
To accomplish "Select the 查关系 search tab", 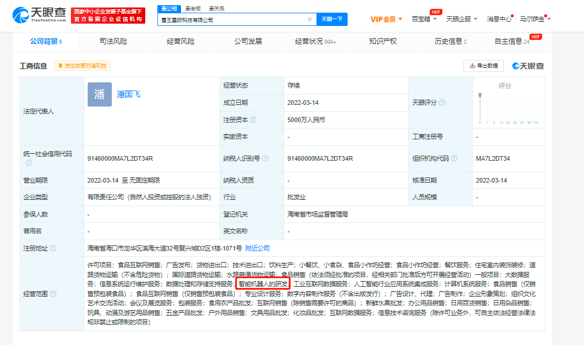I will (x=216, y=9).
